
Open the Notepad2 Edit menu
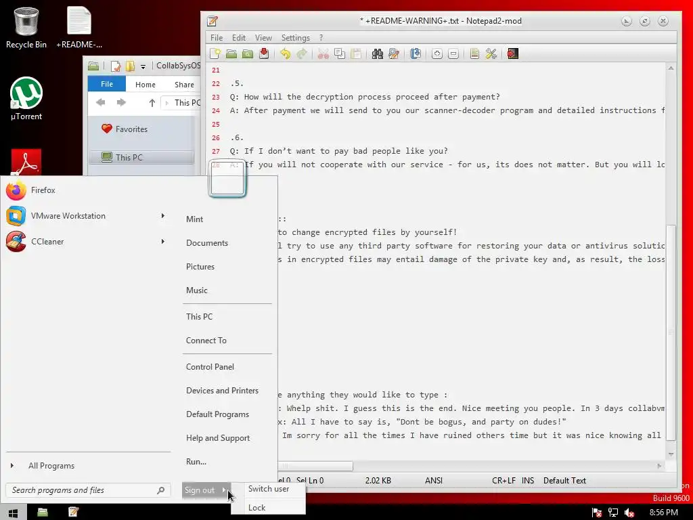click(239, 38)
